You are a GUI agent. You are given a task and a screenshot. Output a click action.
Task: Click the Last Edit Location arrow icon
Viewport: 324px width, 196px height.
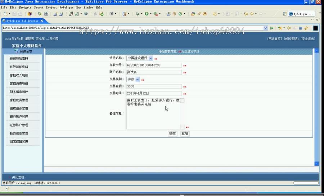coord(246,14)
